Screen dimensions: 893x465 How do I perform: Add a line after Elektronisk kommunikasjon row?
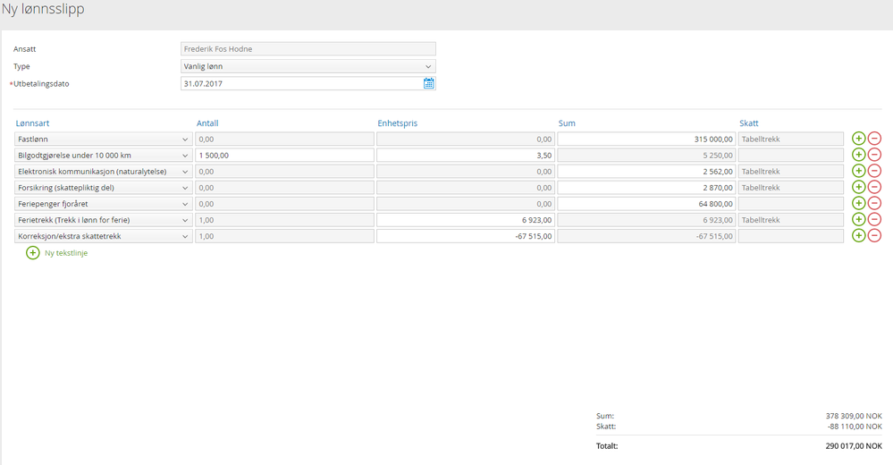(x=858, y=171)
